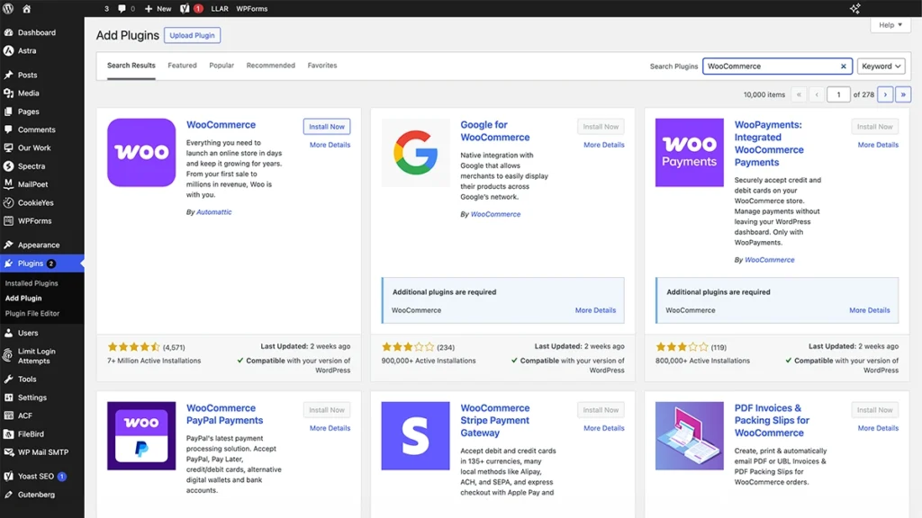Open the New content menu
This screenshot has height=518, width=922.
tap(158, 9)
